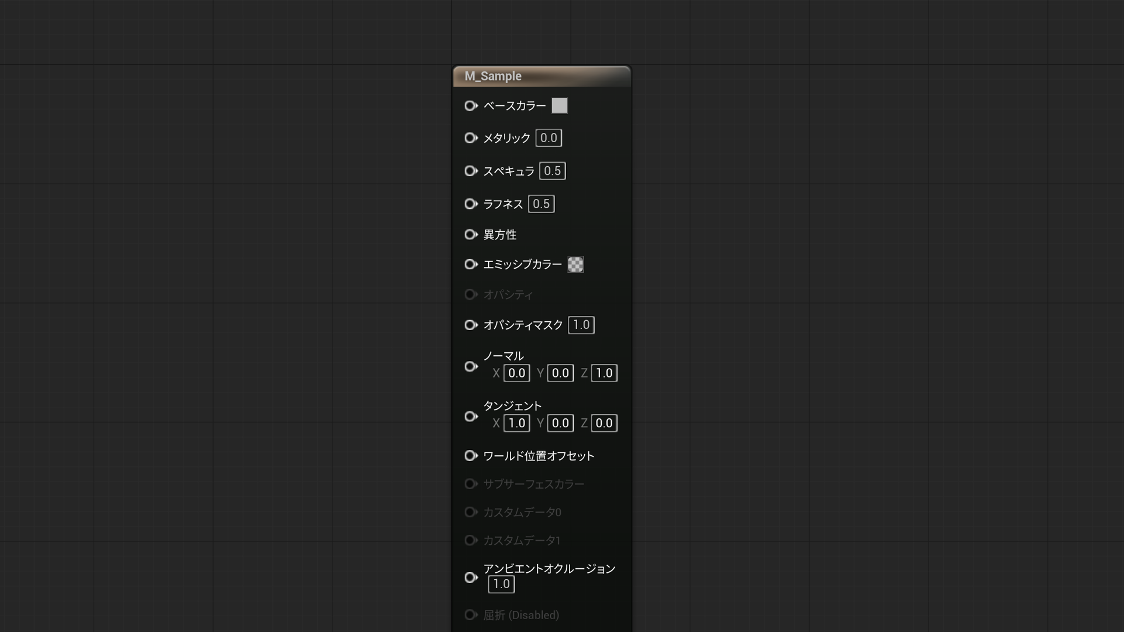1124x632 pixels.
Task: Click the ノーマル input pin
Action: (x=471, y=366)
